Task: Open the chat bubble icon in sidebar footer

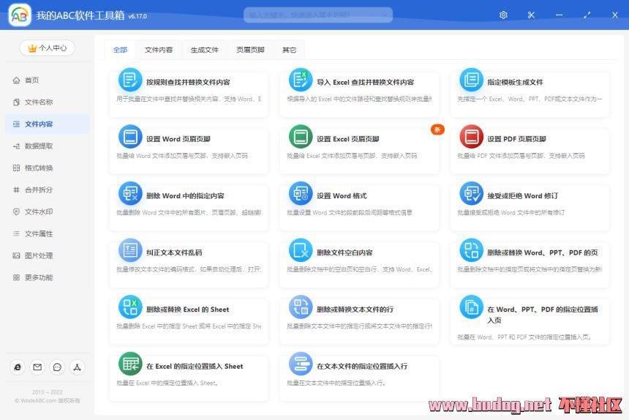Action: [57, 367]
